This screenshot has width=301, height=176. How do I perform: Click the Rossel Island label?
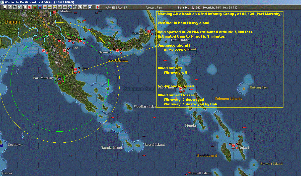(155, 145)
